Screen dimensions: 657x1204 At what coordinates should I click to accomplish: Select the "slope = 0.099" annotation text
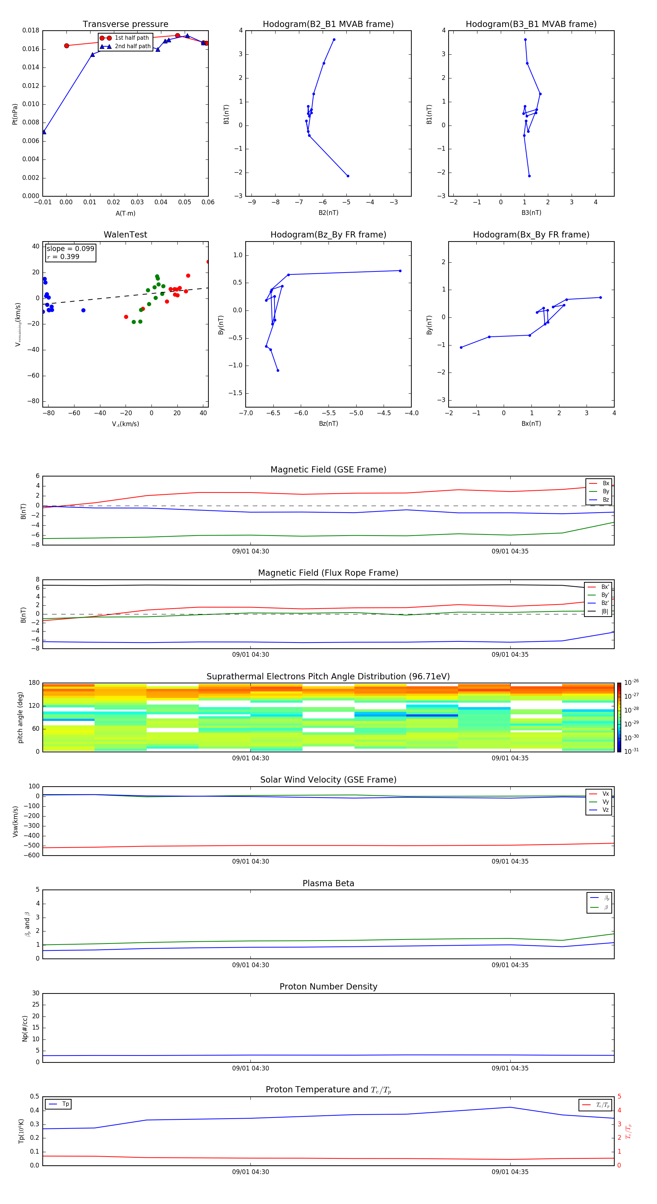[x=70, y=249]
